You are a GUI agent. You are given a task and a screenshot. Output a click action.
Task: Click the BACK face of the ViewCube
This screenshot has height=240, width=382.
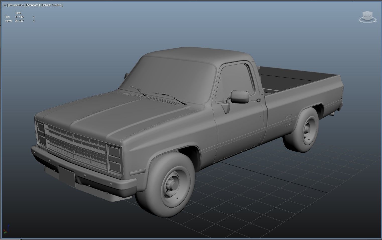365,16
